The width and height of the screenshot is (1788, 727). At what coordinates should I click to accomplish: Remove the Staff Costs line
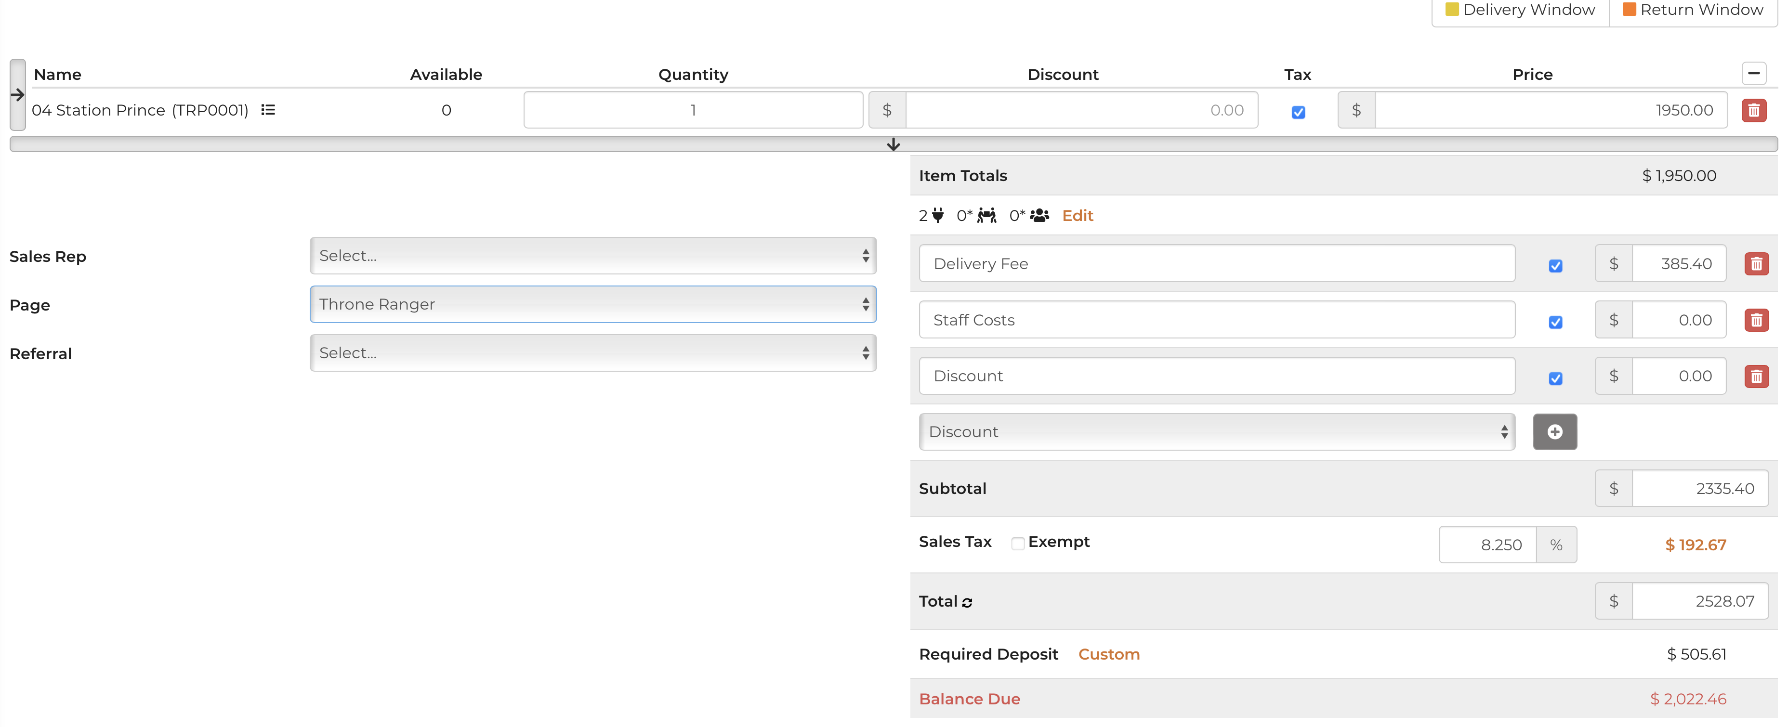pyautogui.click(x=1756, y=321)
